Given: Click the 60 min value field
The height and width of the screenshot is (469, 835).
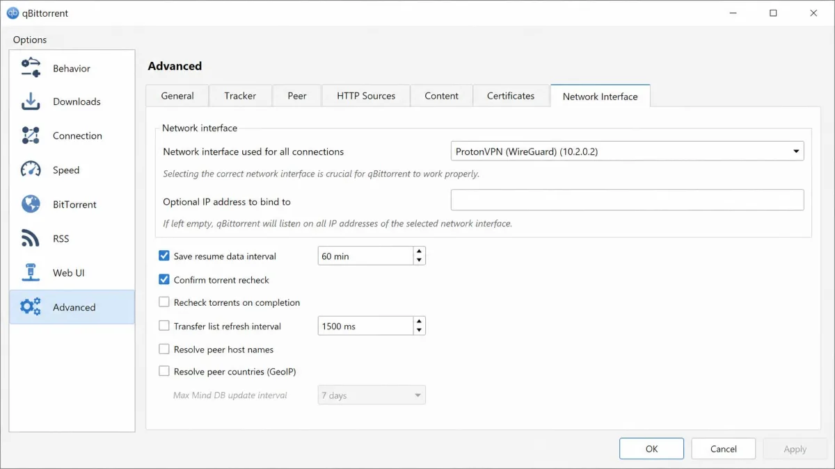Looking at the screenshot, I should click(x=365, y=256).
